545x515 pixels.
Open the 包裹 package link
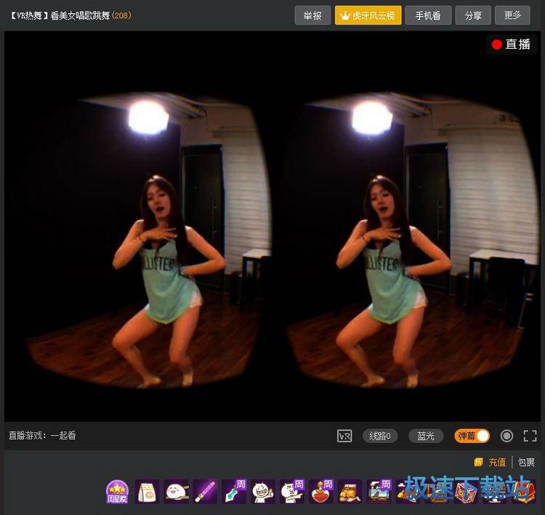pyautogui.click(x=526, y=462)
